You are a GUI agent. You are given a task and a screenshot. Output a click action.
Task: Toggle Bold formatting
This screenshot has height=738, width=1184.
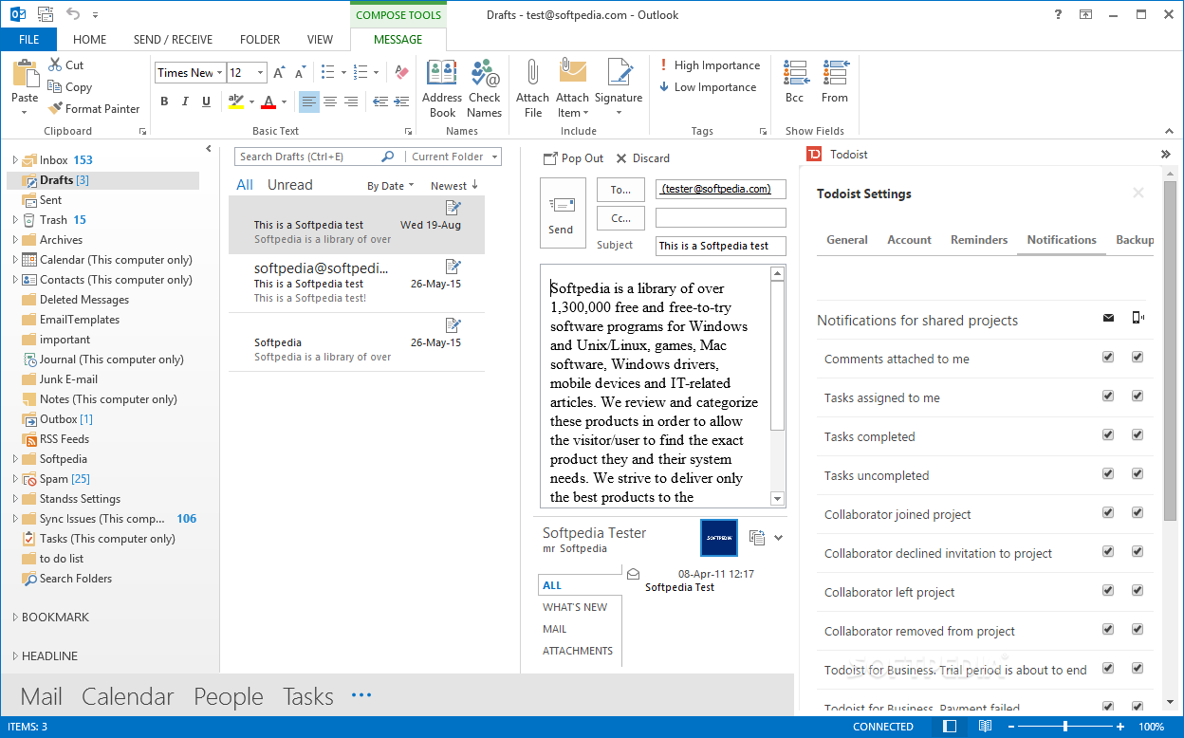164,101
